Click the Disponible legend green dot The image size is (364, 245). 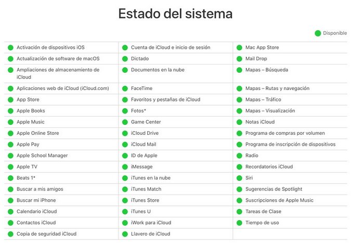click(x=318, y=33)
